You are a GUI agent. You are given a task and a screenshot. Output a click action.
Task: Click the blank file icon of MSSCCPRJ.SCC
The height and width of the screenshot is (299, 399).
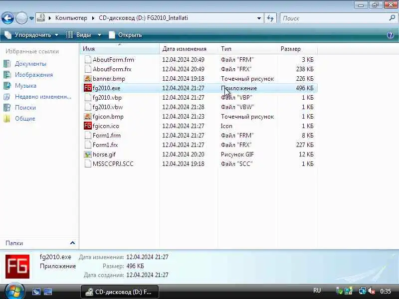88,164
